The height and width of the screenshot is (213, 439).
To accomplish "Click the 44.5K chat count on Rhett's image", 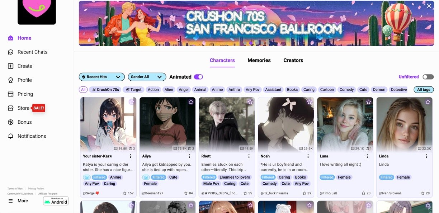I will click(246, 148).
